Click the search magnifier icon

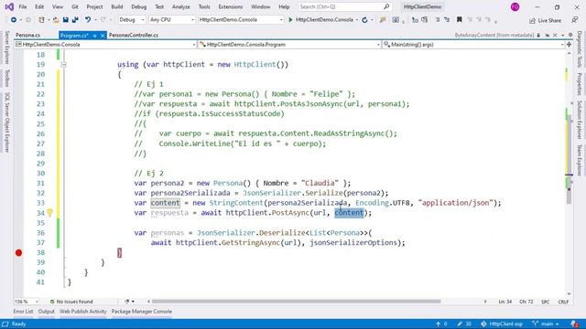pos(386,6)
